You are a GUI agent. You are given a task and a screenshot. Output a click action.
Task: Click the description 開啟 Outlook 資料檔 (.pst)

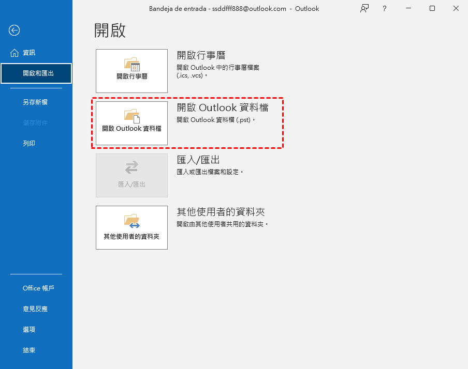click(x=216, y=120)
